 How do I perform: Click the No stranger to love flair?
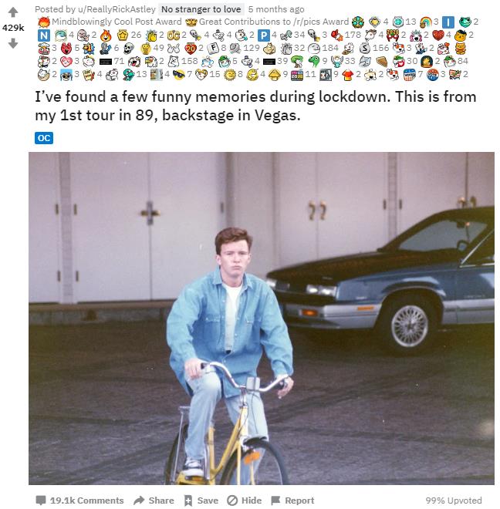tap(201, 9)
